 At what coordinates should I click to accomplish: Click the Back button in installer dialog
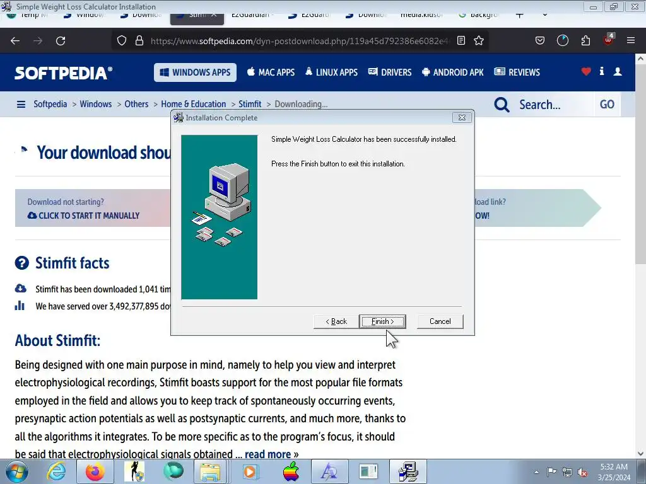pyautogui.click(x=336, y=321)
